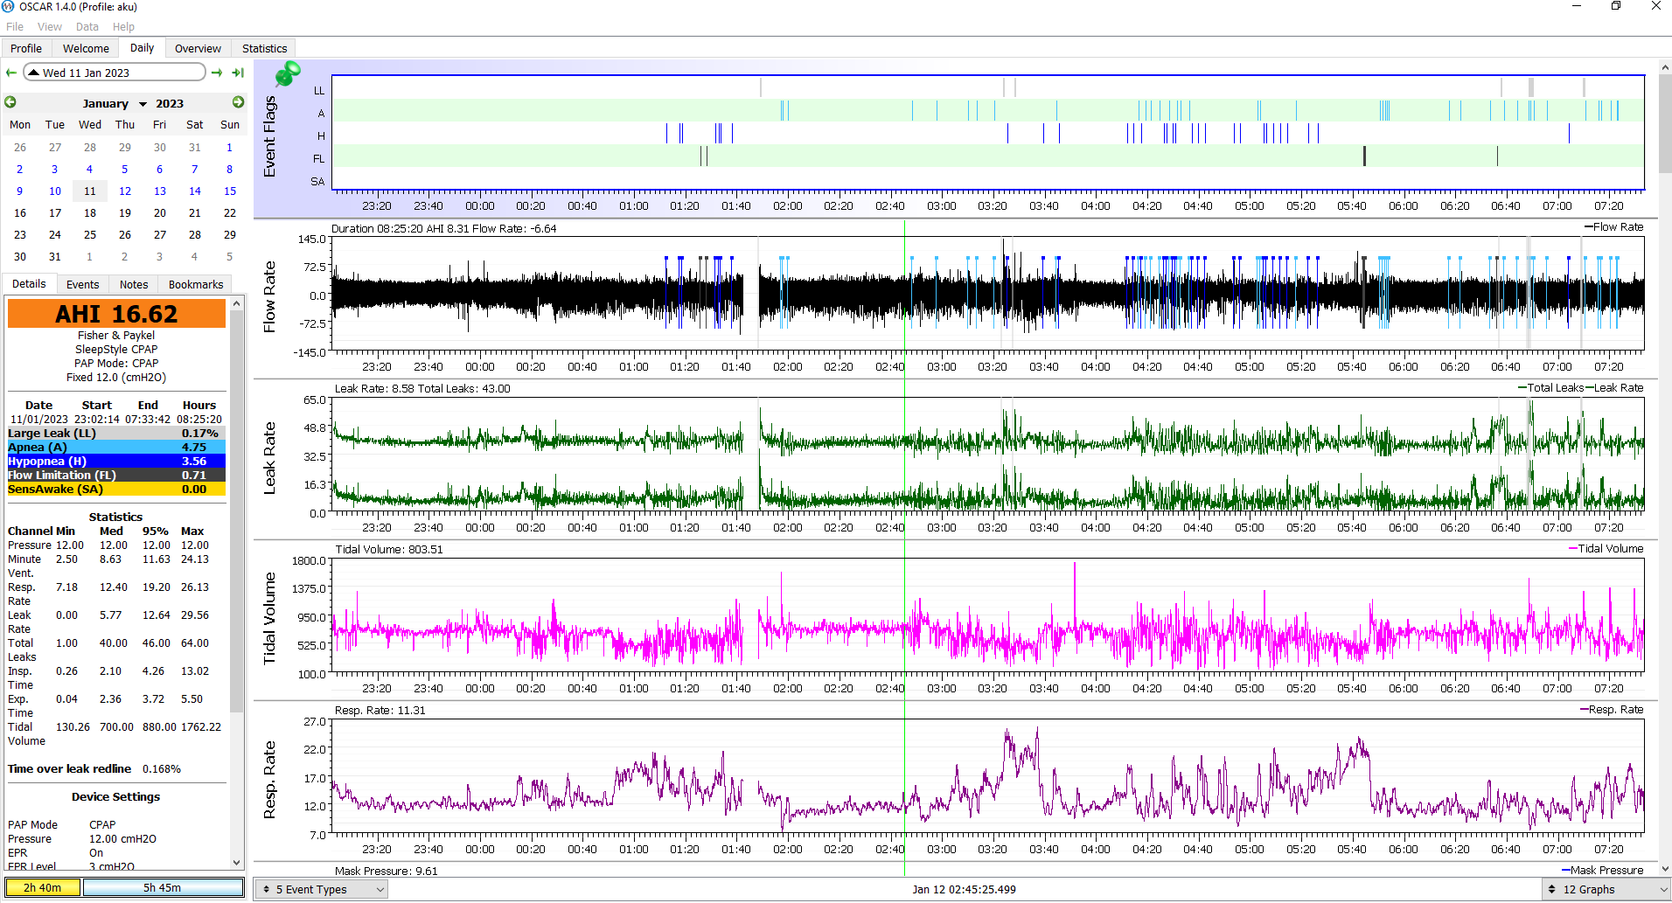Viewport: 1672px width, 903px height.
Task: Click the OSCAR app icon in title bar
Action: click(x=8, y=6)
